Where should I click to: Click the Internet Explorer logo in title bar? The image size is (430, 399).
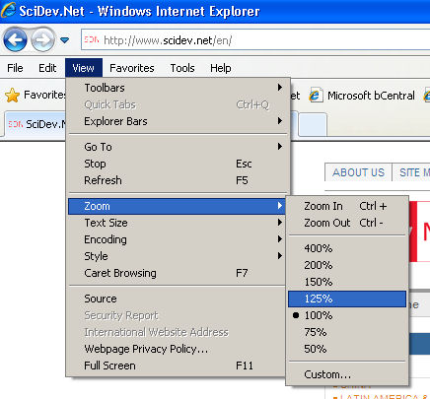click(8, 10)
